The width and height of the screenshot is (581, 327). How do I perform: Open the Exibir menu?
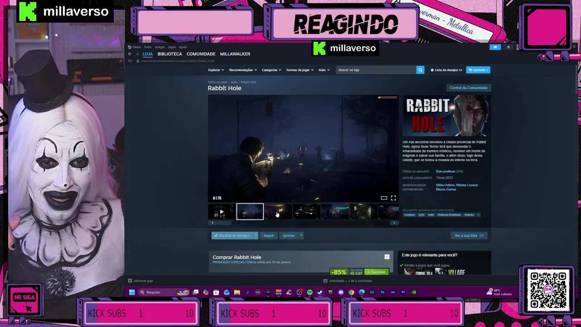tap(148, 47)
